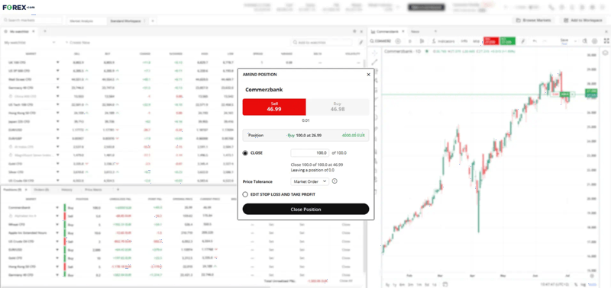Open chart Indicators menu
Viewport: 611px width, 288px height.
click(x=444, y=41)
